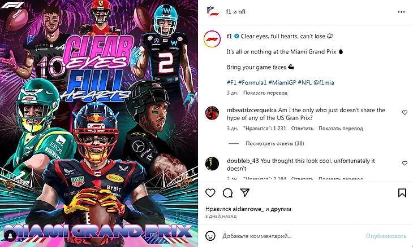Open the @f1mia mention

coord(324,82)
